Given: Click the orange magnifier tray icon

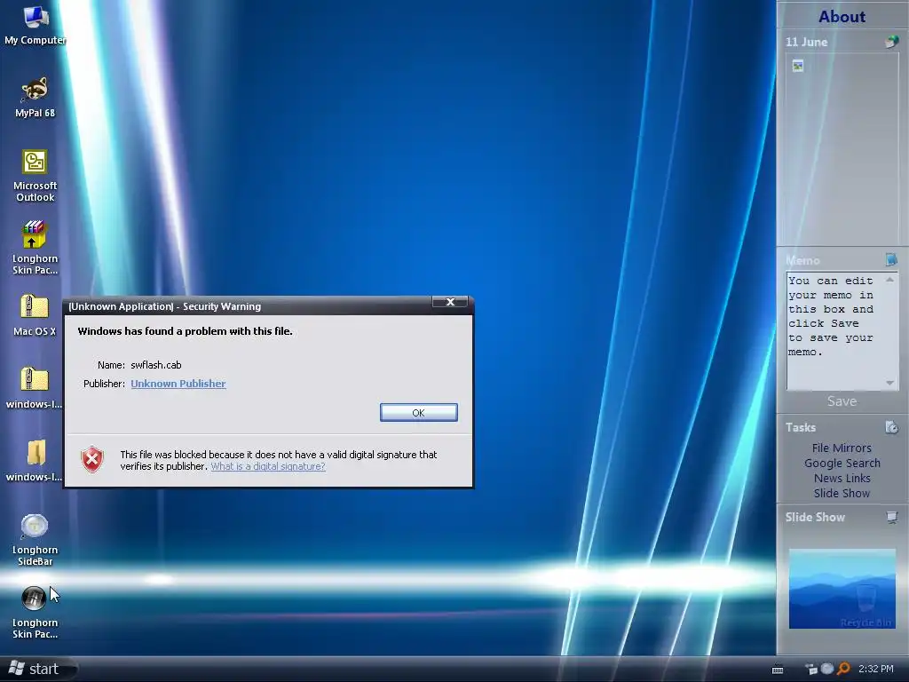Looking at the screenshot, I should (843, 669).
